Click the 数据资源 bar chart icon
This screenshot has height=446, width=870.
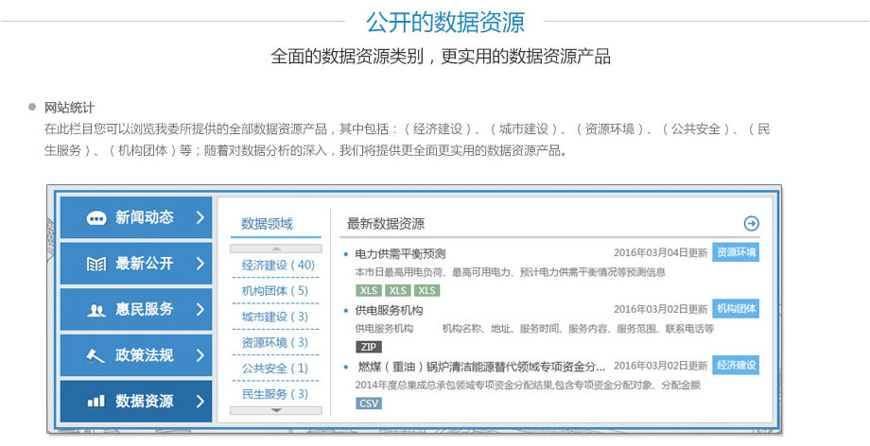(x=96, y=401)
